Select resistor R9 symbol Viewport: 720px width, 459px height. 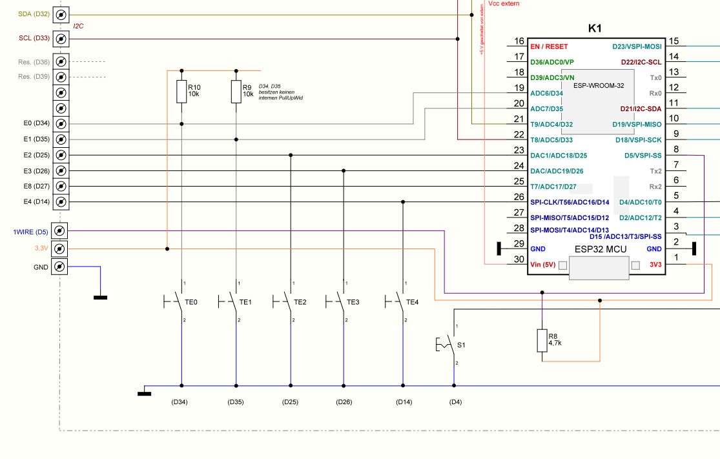coord(236,92)
